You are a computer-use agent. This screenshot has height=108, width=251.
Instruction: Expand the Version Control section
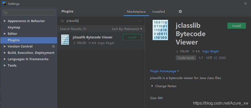[x=5, y=46]
